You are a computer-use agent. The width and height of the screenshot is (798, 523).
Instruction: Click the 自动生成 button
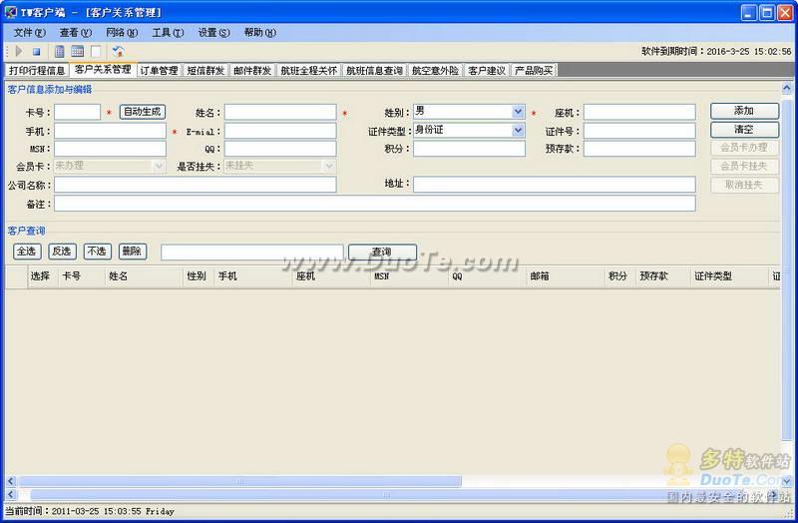coord(143,112)
